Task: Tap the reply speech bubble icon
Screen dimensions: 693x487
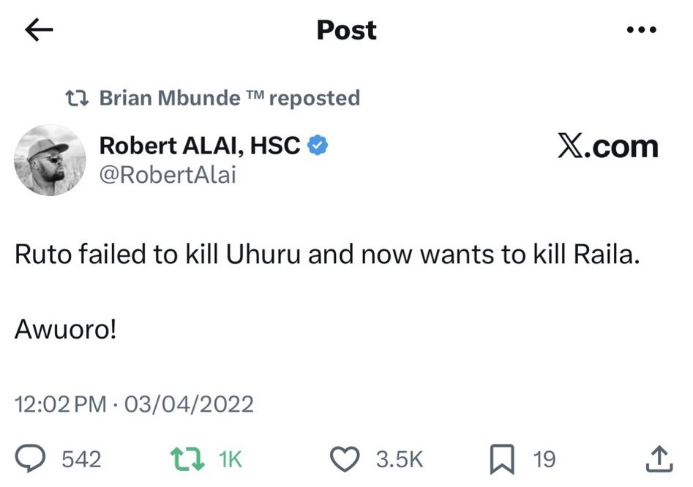Action: click(30, 458)
